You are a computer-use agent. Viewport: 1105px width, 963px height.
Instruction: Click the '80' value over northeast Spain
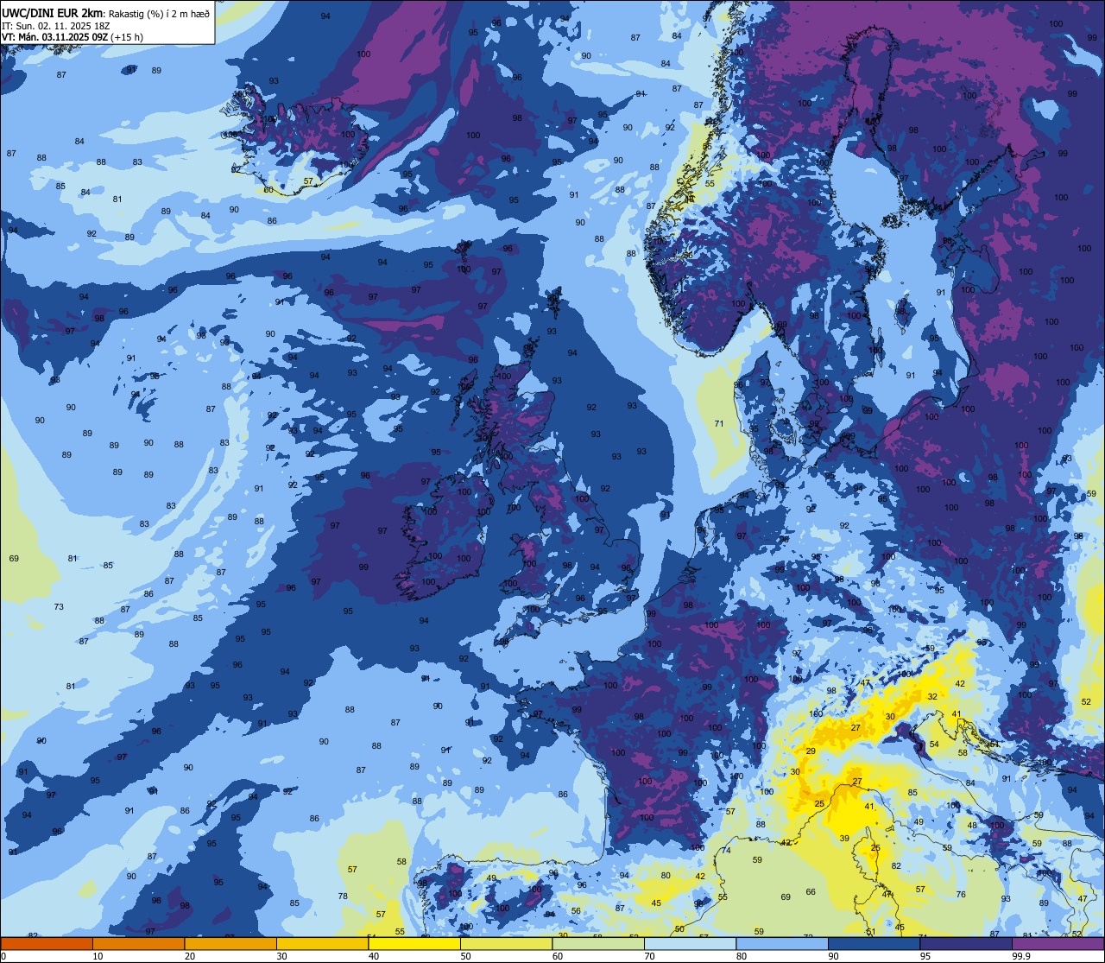pos(666,875)
